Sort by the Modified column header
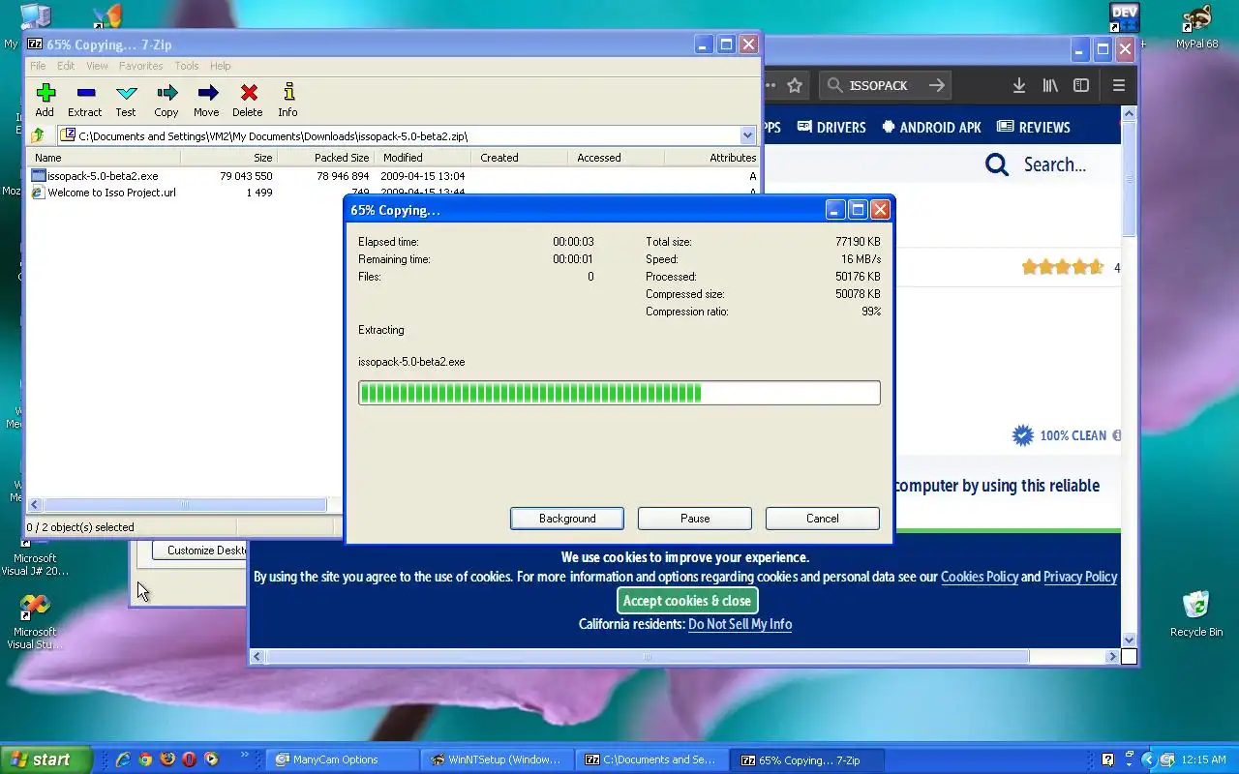Image resolution: width=1239 pixels, height=774 pixels. pos(423,158)
